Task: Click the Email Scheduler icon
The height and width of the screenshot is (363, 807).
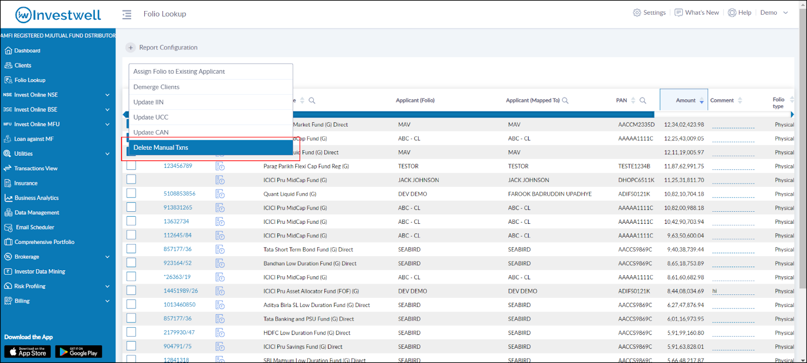Action: point(8,228)
